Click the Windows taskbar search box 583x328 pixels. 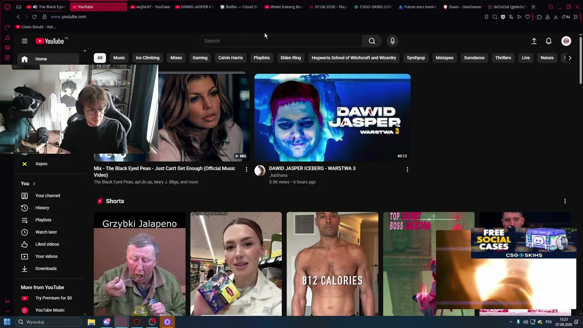click(48, 322)
